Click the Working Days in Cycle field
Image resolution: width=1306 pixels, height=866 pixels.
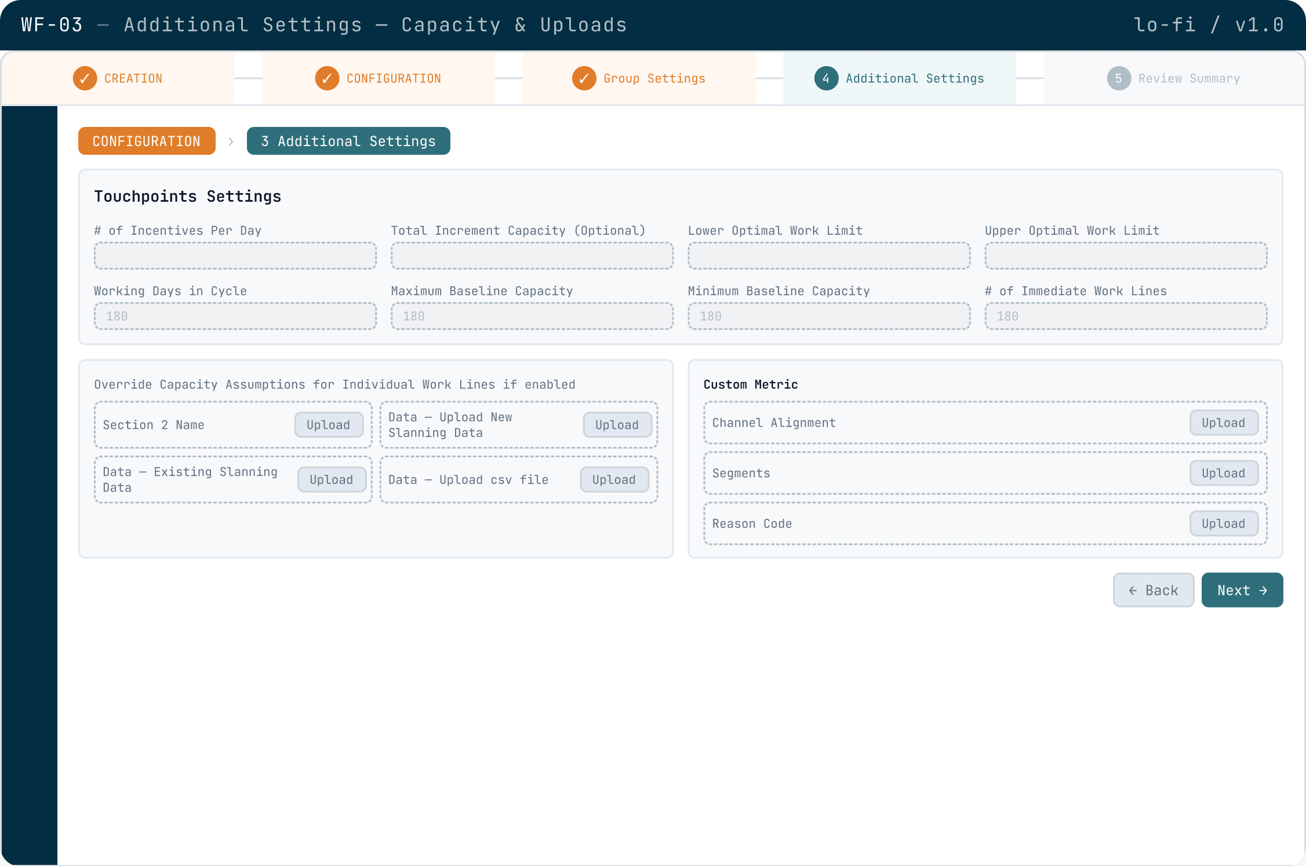pyautogui.click(x=235, y=316)
